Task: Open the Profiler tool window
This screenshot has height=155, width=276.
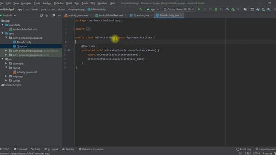Action: (x=68, y=149)
